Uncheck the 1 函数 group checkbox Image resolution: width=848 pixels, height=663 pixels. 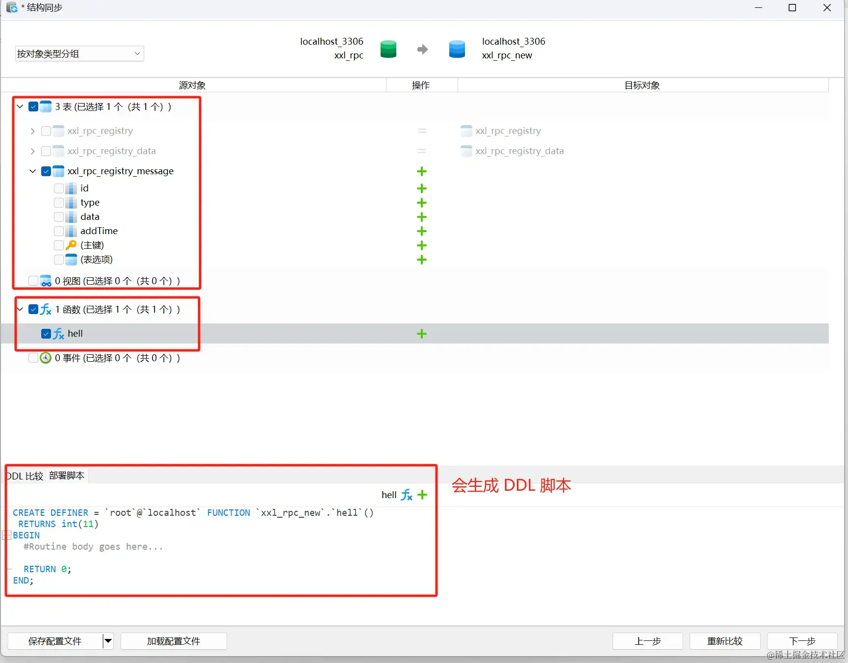coord(33,309)
